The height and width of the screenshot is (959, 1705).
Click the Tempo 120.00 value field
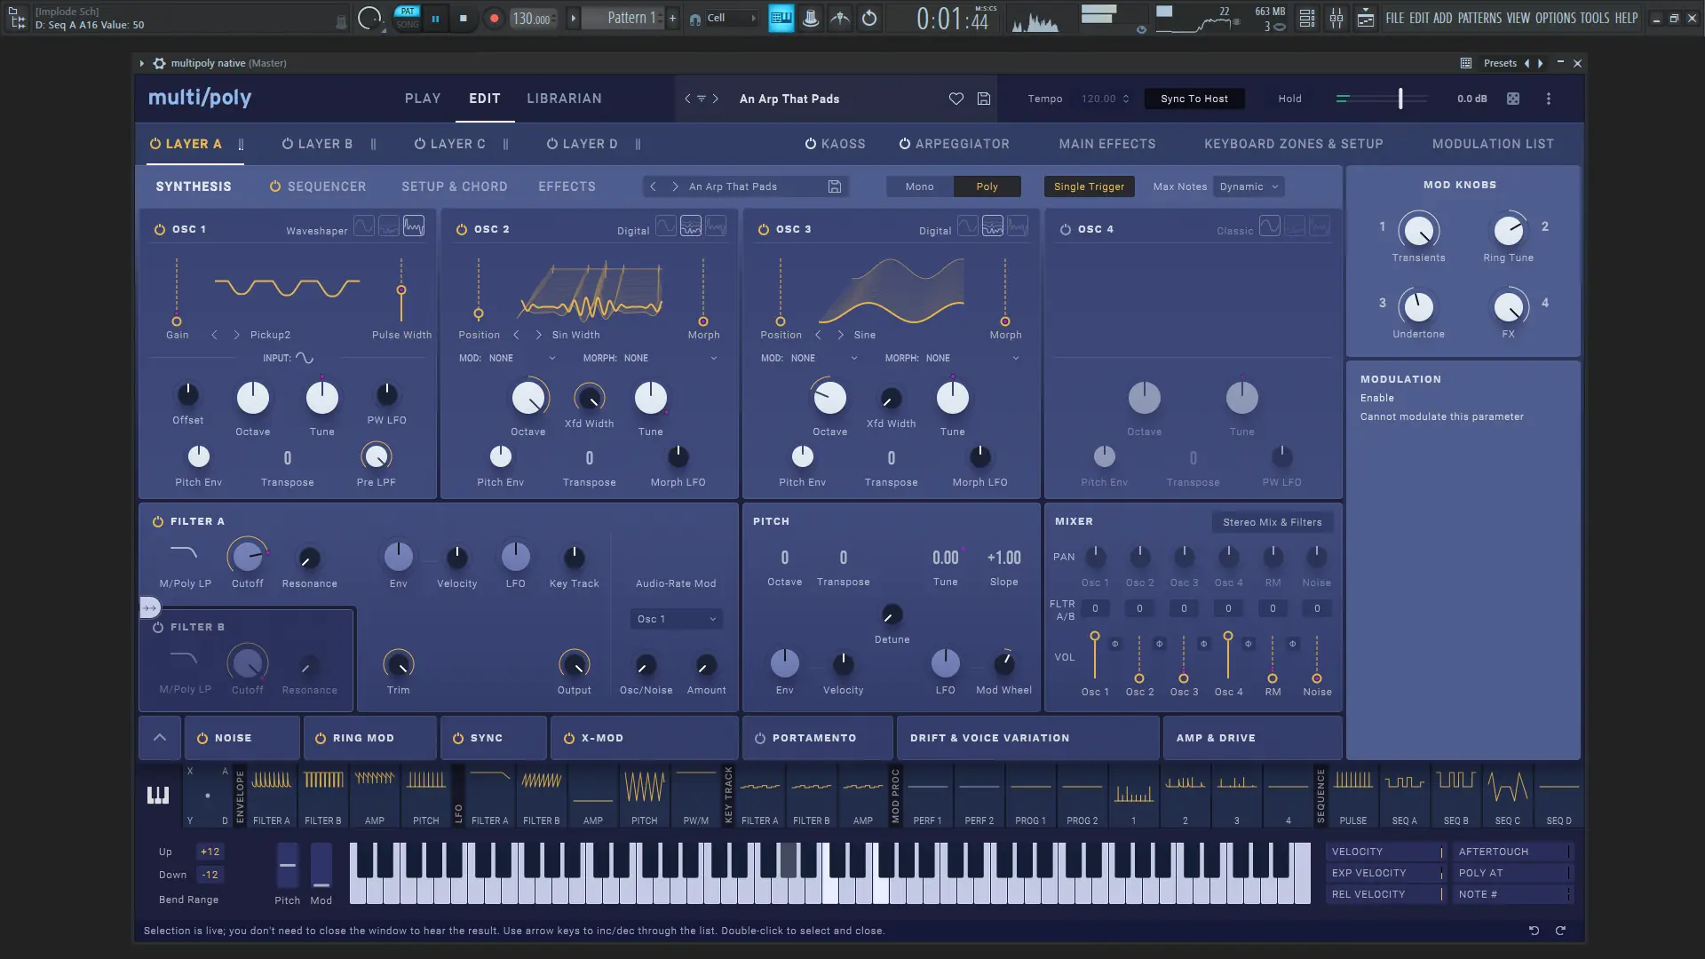1098,99
